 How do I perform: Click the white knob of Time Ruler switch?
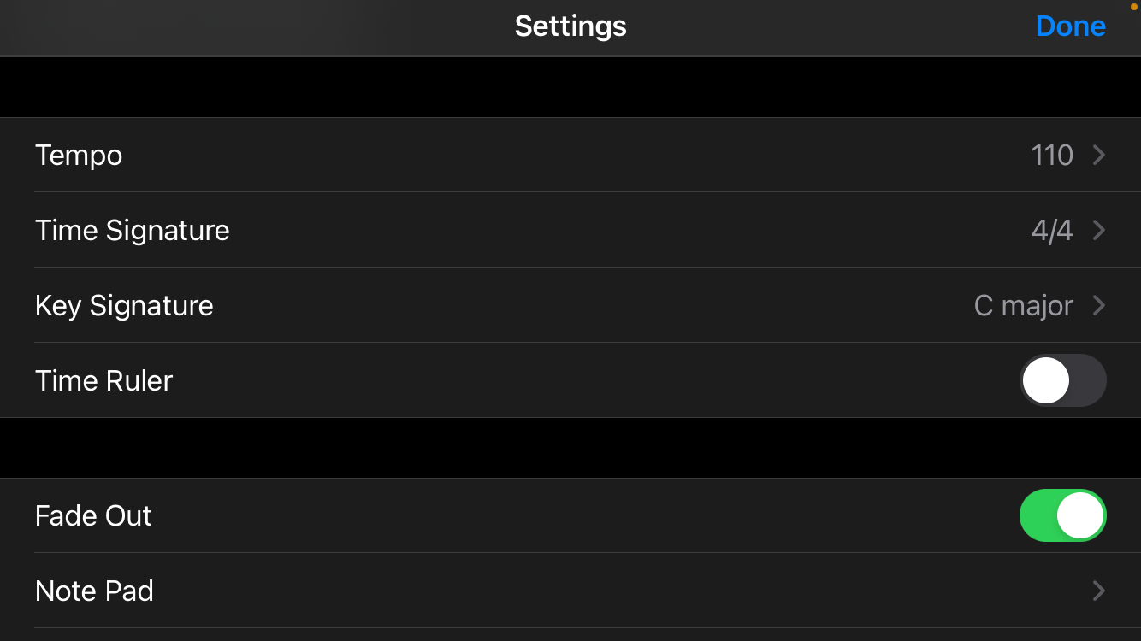(1046, 380)
